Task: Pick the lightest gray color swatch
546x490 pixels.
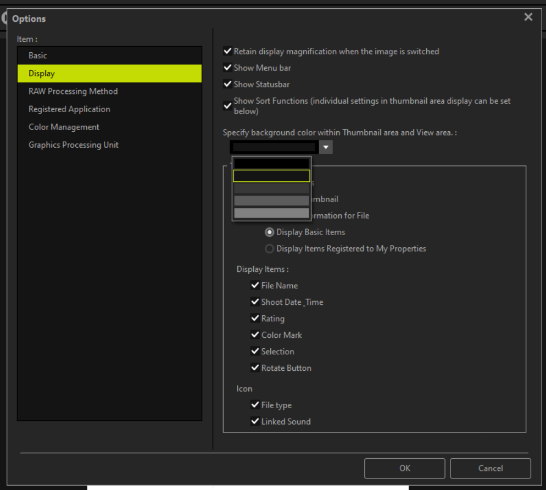Action: click(x=271, y=213)
